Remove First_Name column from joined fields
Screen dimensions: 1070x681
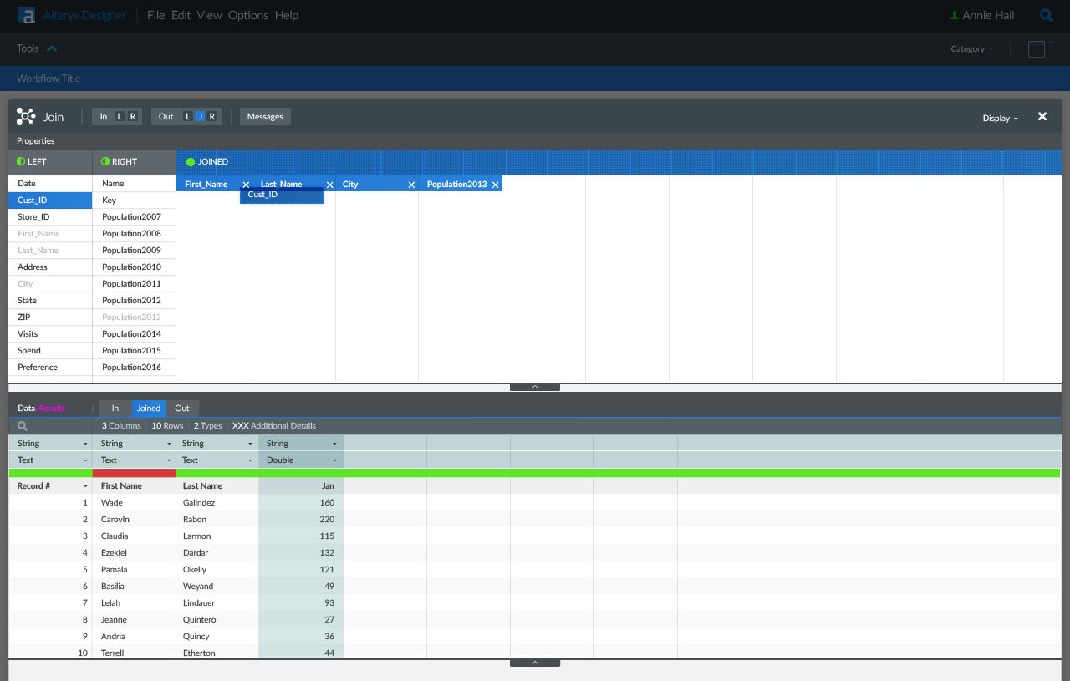point(246,185)
